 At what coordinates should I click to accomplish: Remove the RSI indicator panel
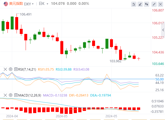pos(5,69)
